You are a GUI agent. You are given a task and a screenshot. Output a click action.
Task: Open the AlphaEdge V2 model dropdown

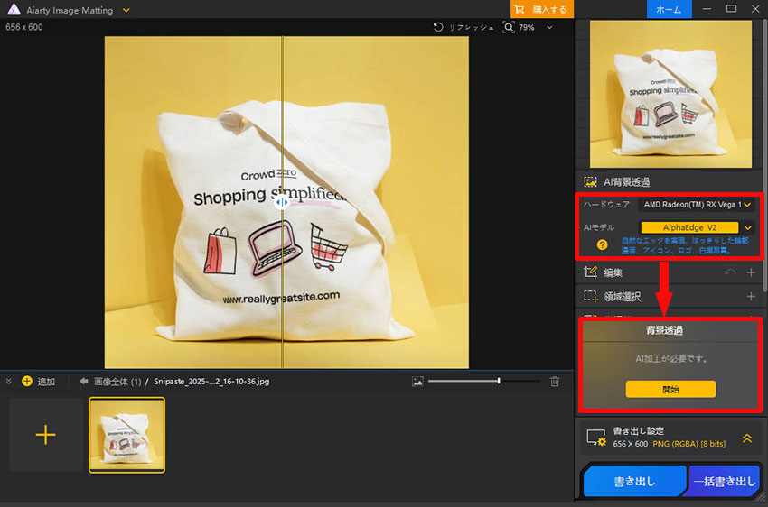[x=748, y=227]
